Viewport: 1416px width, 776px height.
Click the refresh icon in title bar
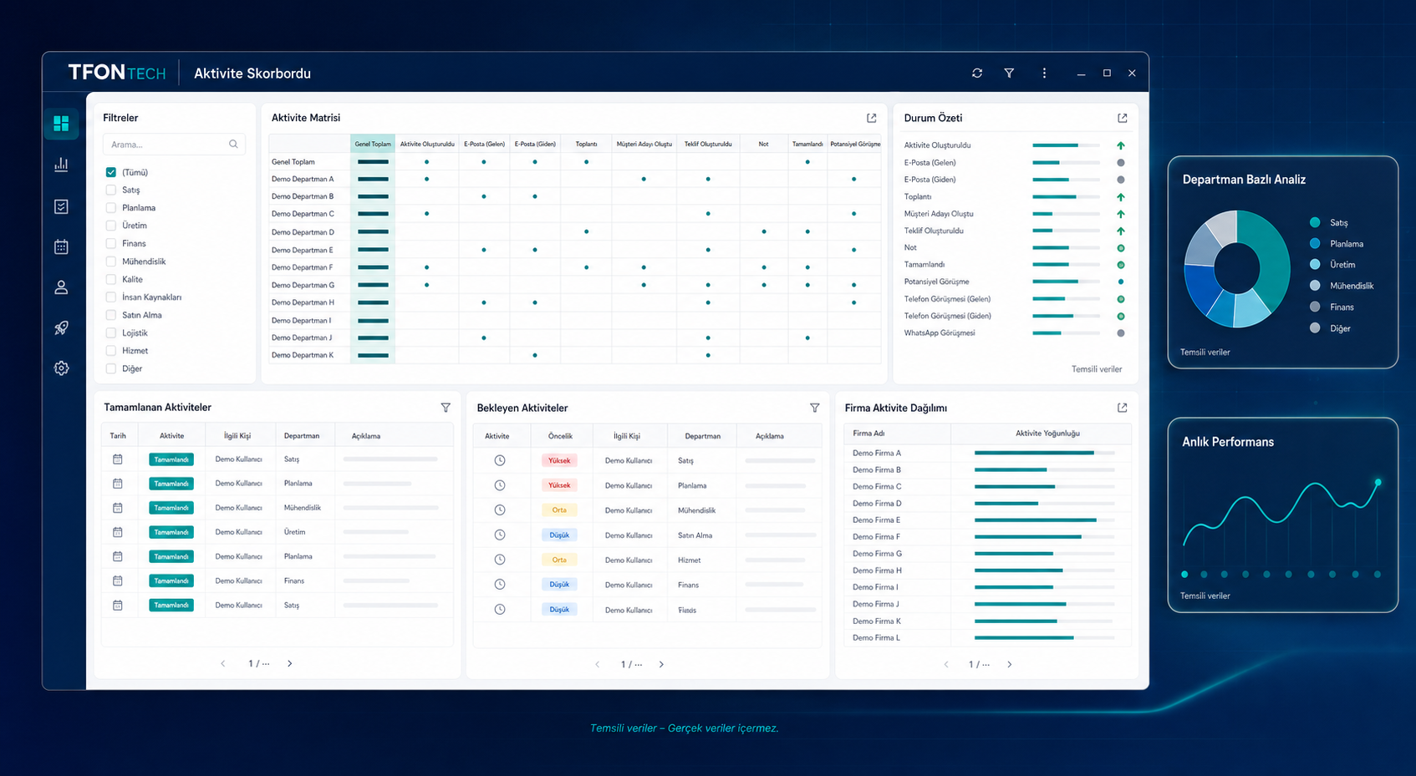[x=977, y=74]
